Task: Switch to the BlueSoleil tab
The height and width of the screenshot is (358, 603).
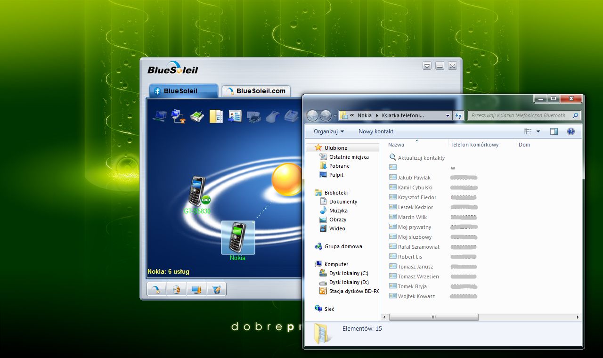Action: click(x=183, y=91)
